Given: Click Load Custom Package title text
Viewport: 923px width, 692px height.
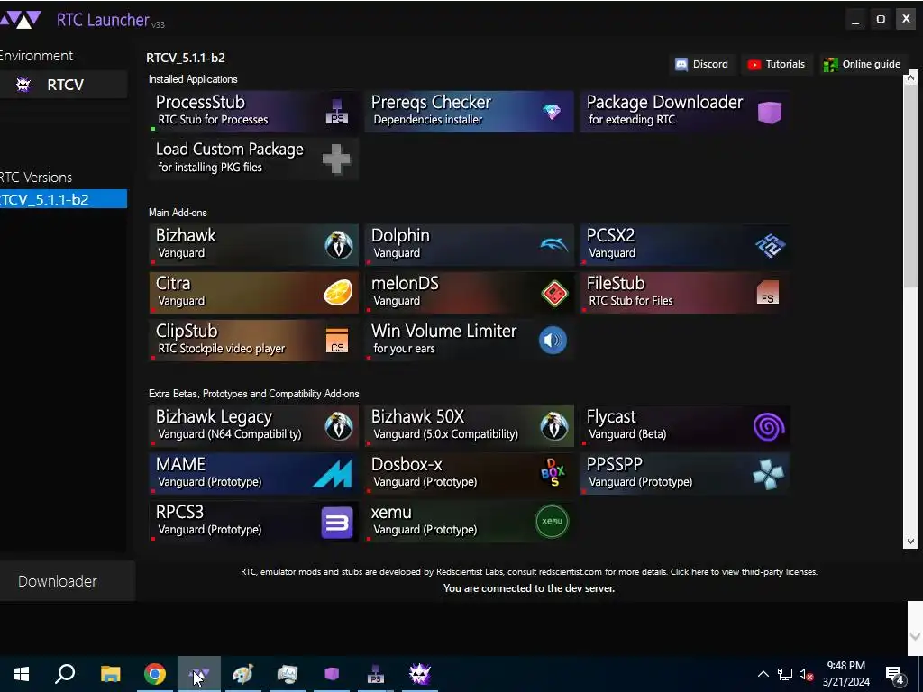Looking at the screenshot, I should [x=230, y=149].
